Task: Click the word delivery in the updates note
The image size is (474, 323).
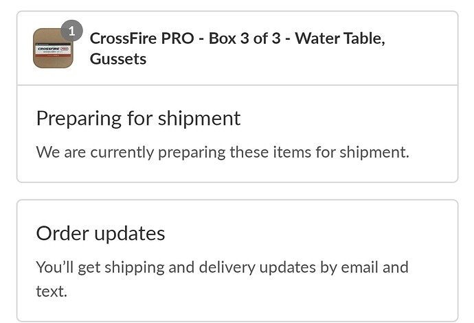Action: 227,267
